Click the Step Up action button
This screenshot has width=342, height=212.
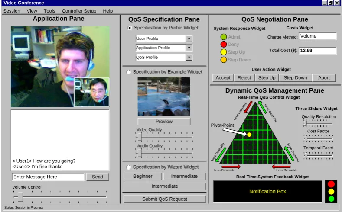click(267, 78)
